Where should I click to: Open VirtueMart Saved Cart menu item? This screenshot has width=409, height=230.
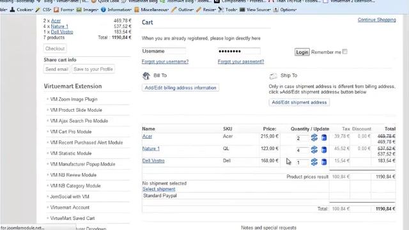pyautogui.click(x=72, y=218)
